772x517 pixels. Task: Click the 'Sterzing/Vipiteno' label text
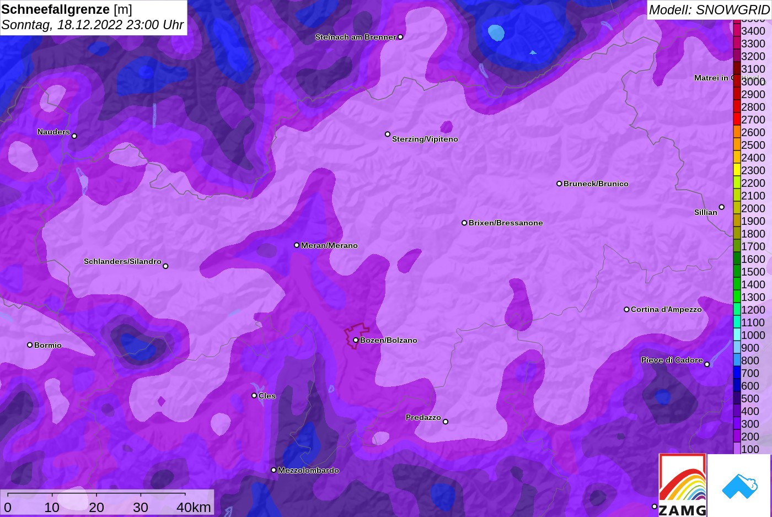[425, 139]
